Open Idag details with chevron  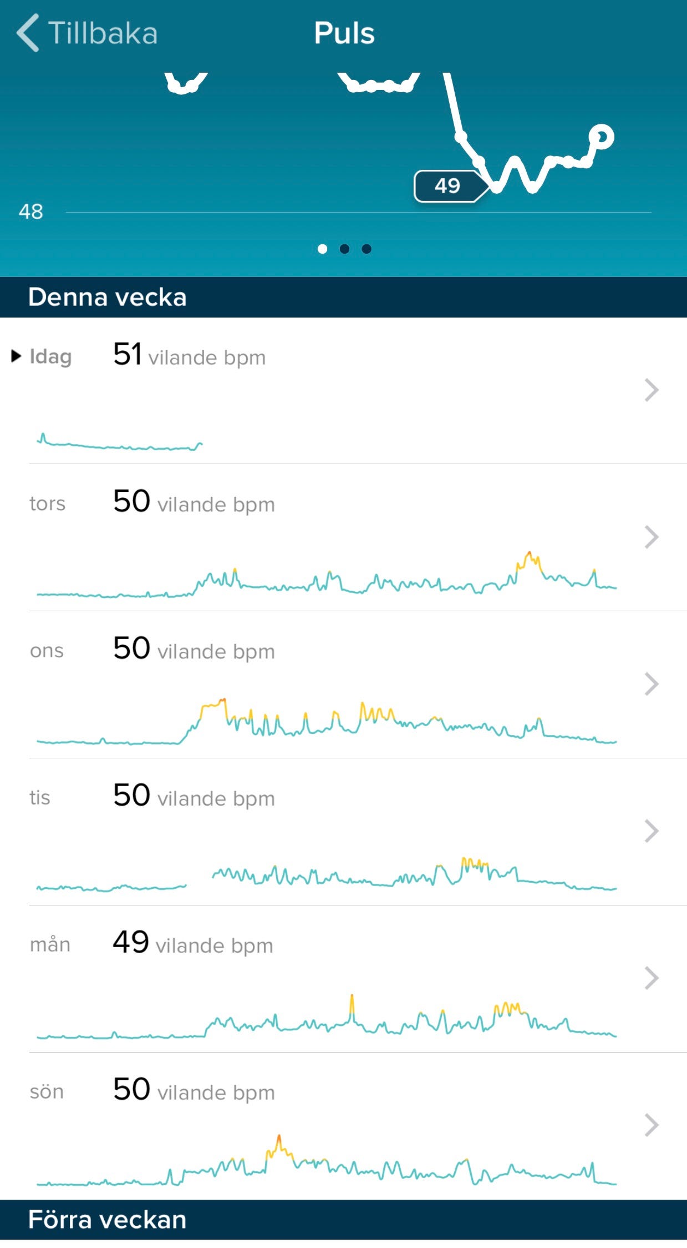652,390
